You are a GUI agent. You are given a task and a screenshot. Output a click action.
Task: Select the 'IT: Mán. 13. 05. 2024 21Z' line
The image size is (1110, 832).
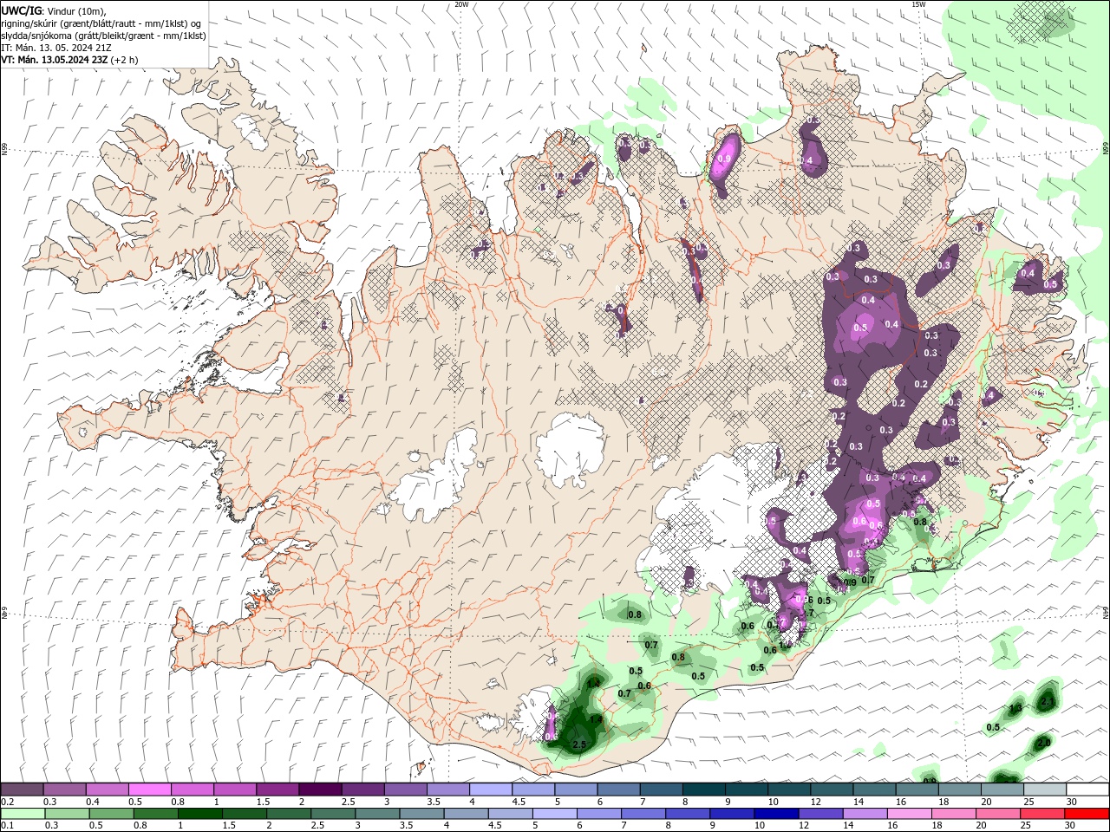coord(57,48)
